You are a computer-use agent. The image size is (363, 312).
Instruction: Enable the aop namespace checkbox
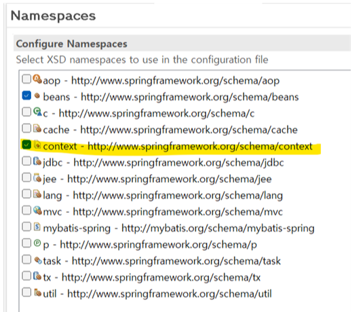pos(26,79)
